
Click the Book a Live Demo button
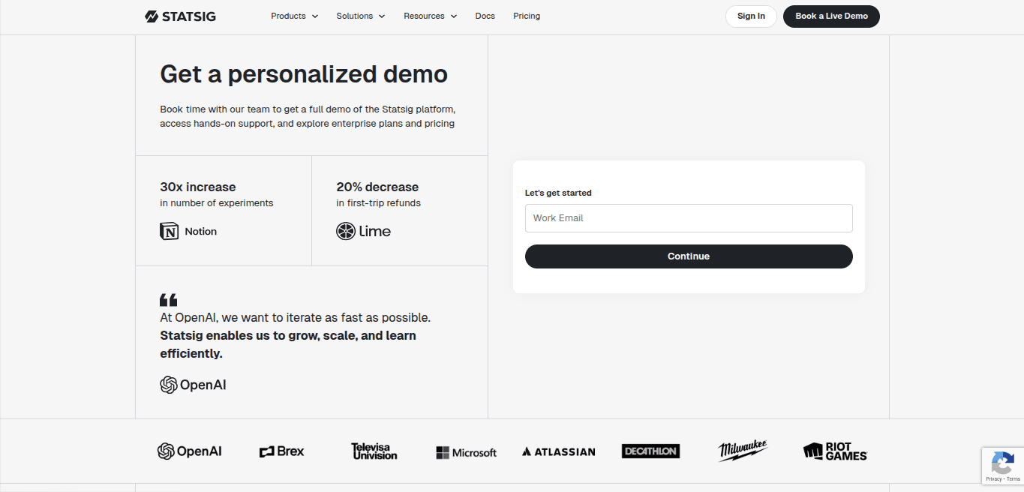(831, 16)
